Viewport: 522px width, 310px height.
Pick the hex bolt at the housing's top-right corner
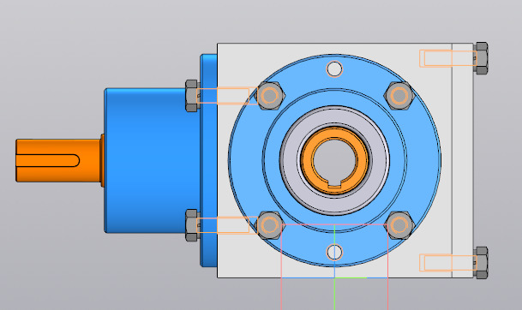pos(482,58)
